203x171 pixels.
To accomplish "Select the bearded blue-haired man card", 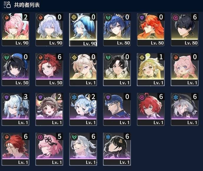I will point(117,109).
